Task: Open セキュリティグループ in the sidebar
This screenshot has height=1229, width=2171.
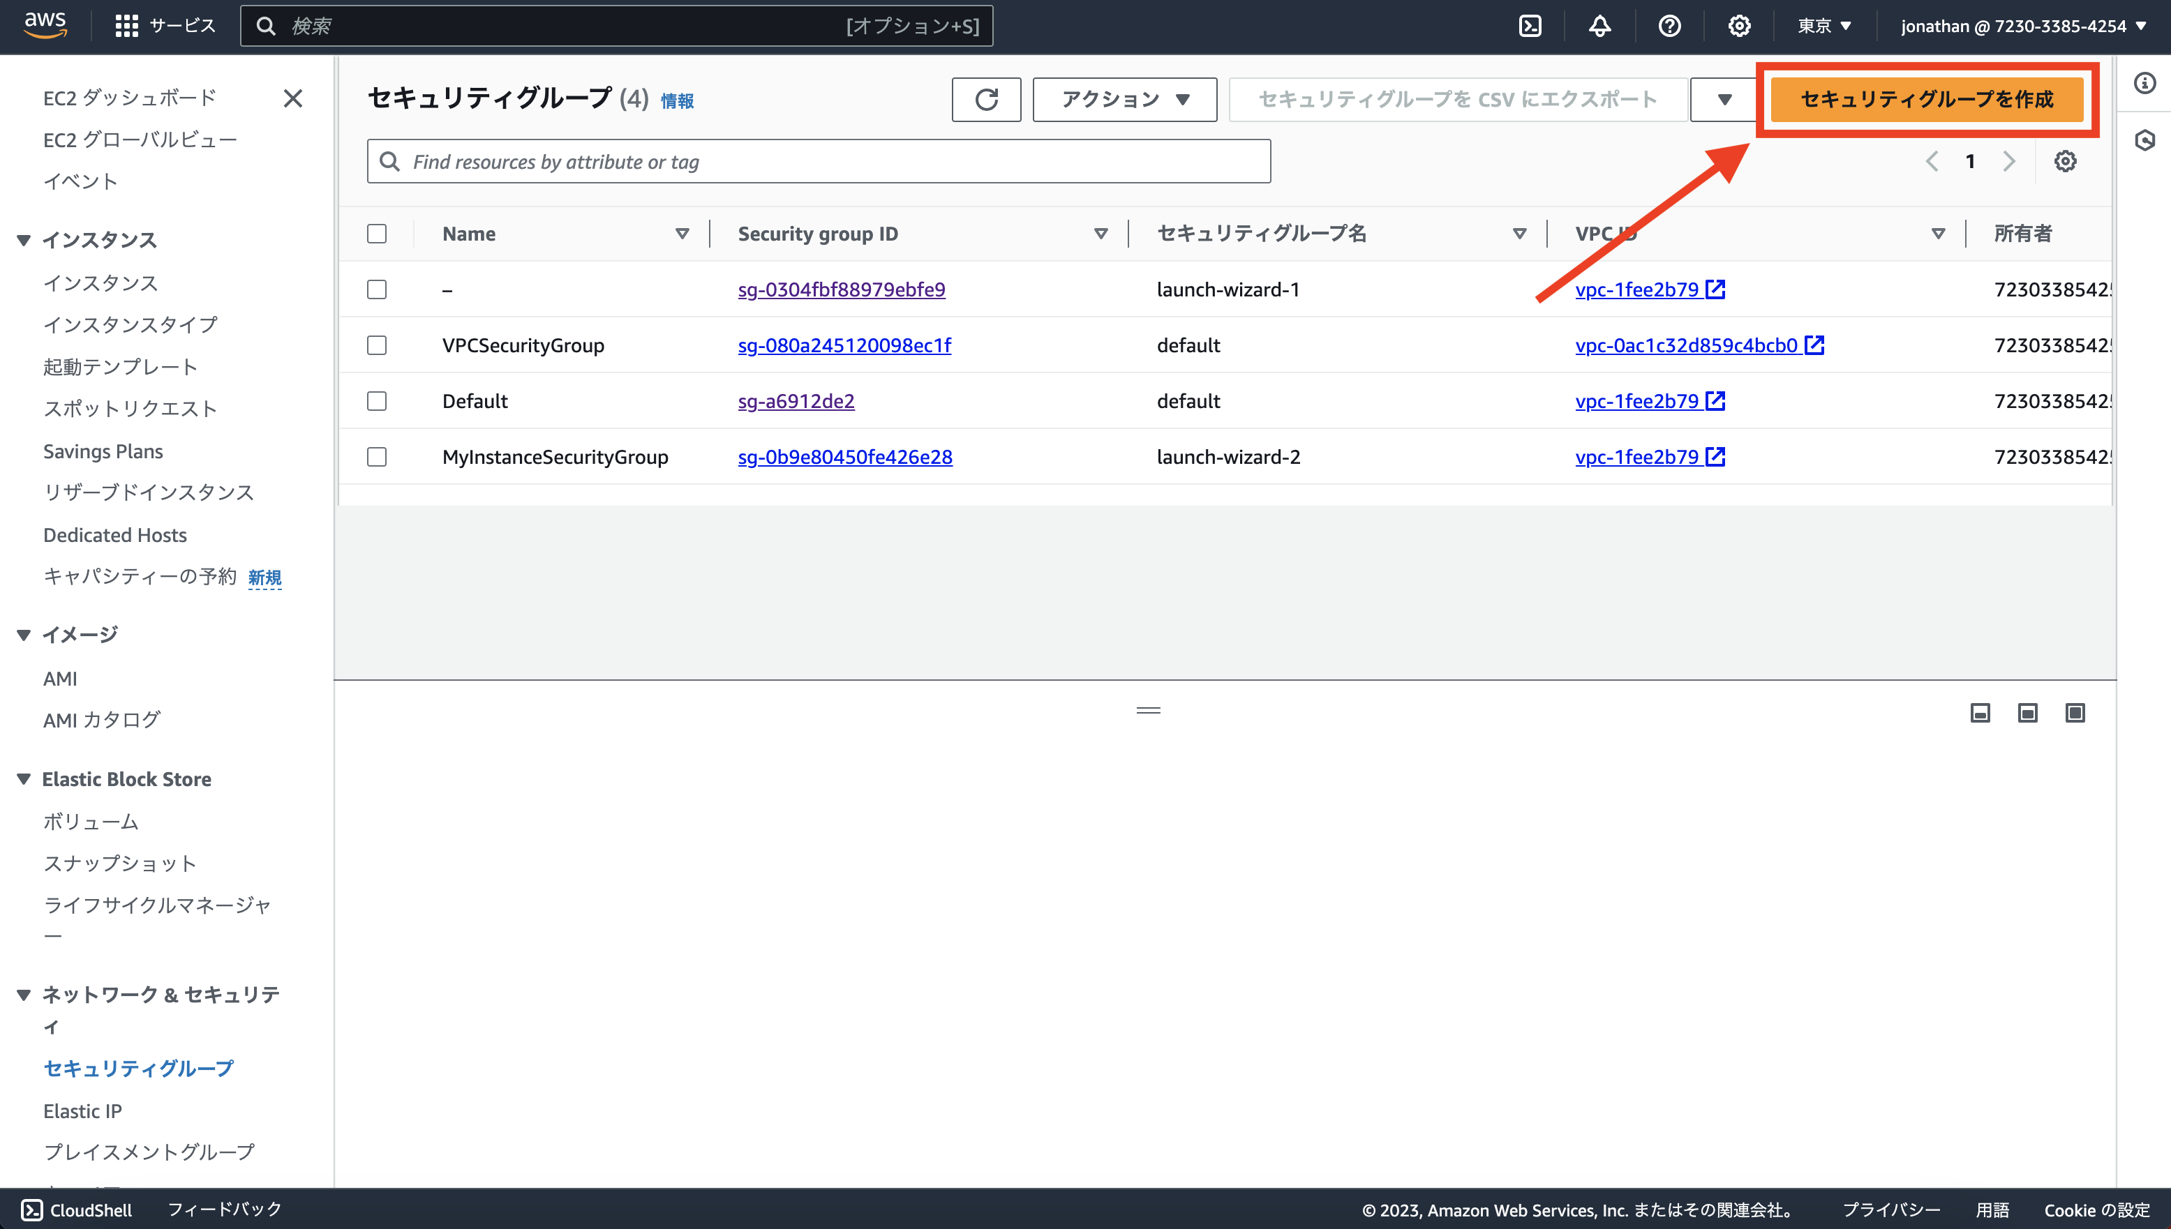Action: (x=138, y=1068)
